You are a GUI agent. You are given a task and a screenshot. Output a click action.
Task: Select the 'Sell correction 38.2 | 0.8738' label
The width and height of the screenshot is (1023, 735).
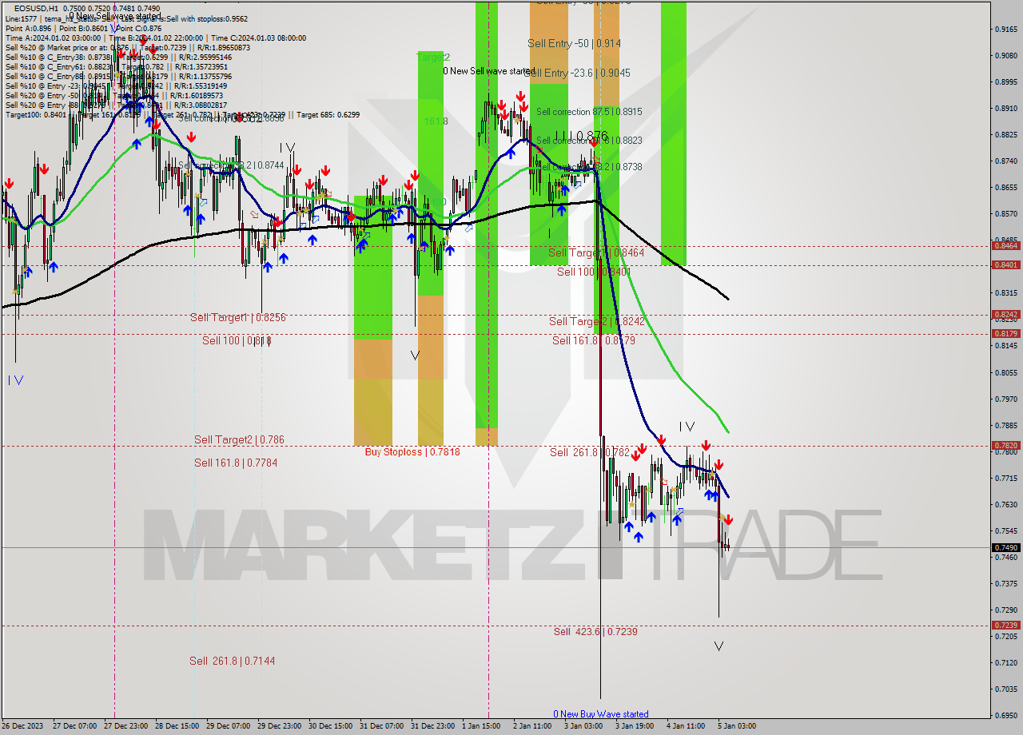(x=589, y=167)
